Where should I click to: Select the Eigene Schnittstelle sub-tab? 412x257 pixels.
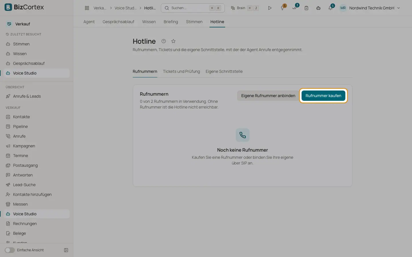coord(224,71)
